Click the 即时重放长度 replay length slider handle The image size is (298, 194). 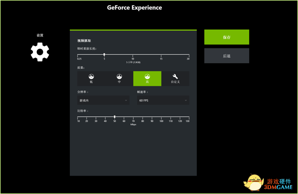tap(104, 55)
